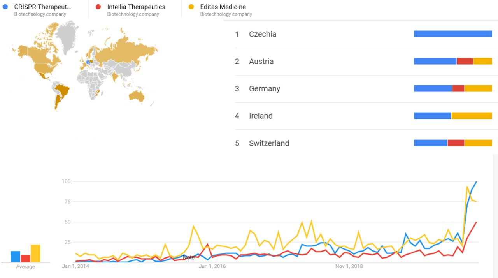The width and height of the screenshot is (498, 278).
Task: Click the yellow dot beside Editas Medicine
Action: 191,7
